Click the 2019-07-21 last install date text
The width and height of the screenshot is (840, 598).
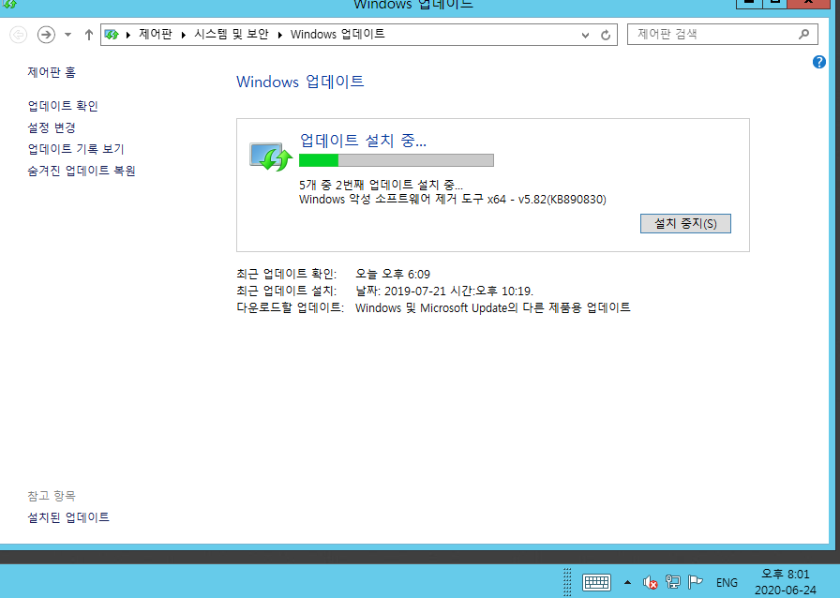pyautogui.click(x=444, y=291)
